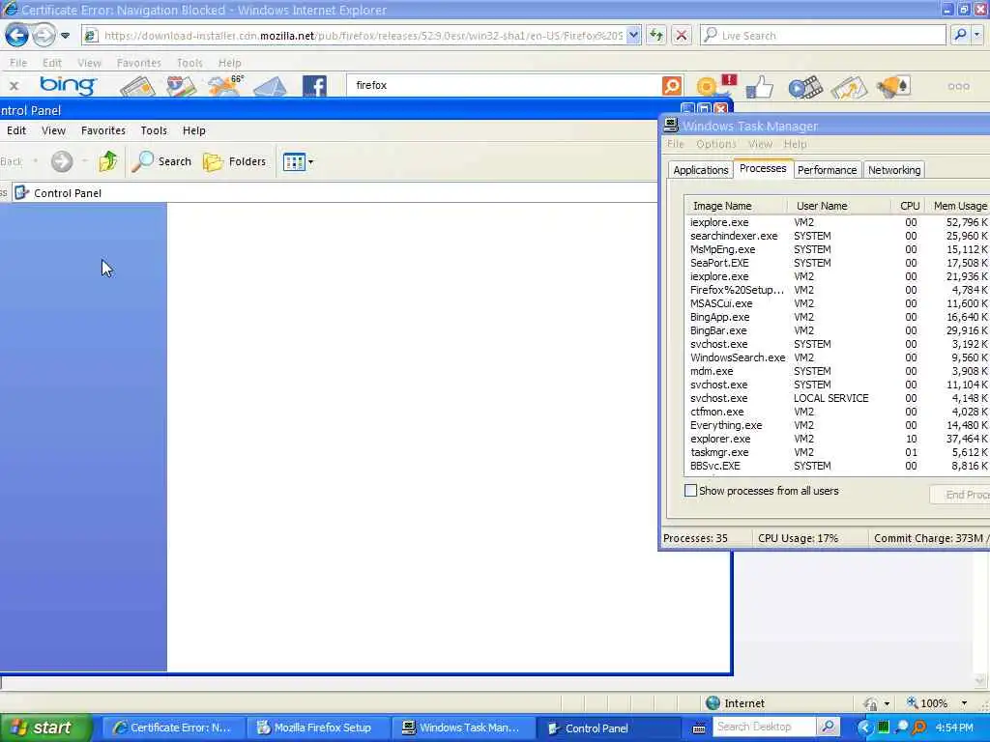Sort processes by the CPU column header
This screenshot has width=990, height=742.
point(909,206)
